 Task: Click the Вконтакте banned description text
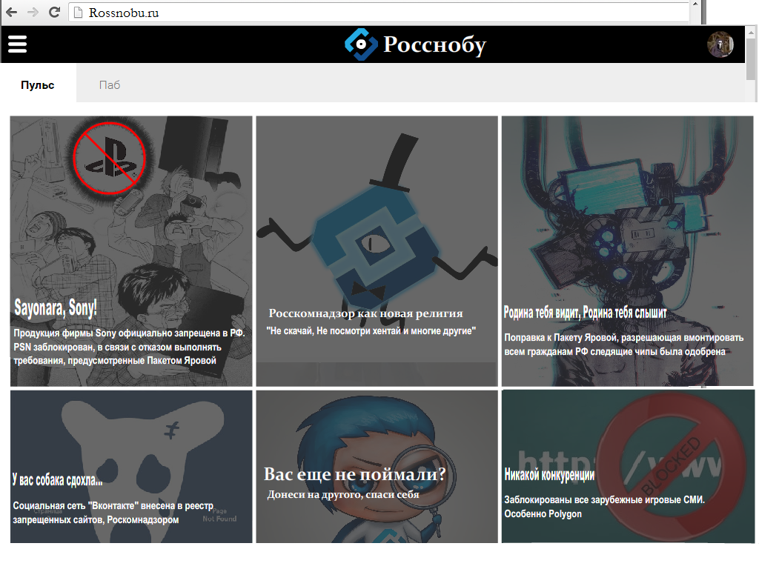click(113, 513)
